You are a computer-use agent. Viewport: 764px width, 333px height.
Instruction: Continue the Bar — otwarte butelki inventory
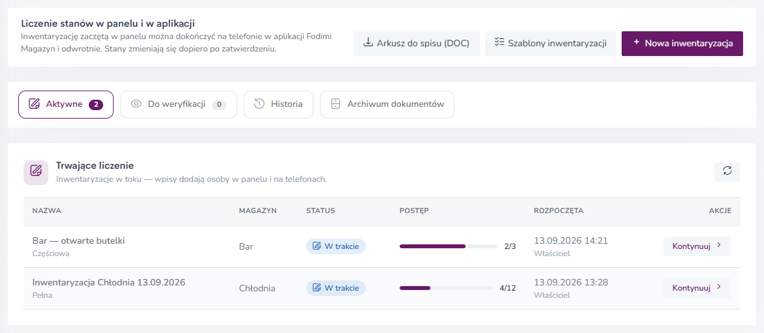click(x=697, y=246)
